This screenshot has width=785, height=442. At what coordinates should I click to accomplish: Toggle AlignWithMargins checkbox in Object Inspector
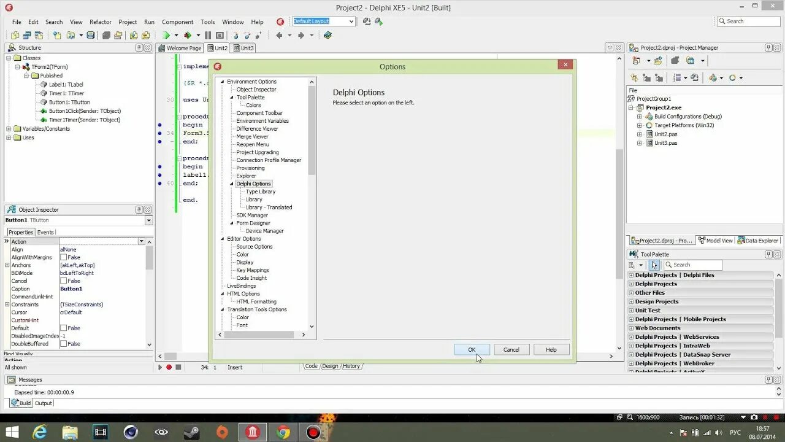63,258
